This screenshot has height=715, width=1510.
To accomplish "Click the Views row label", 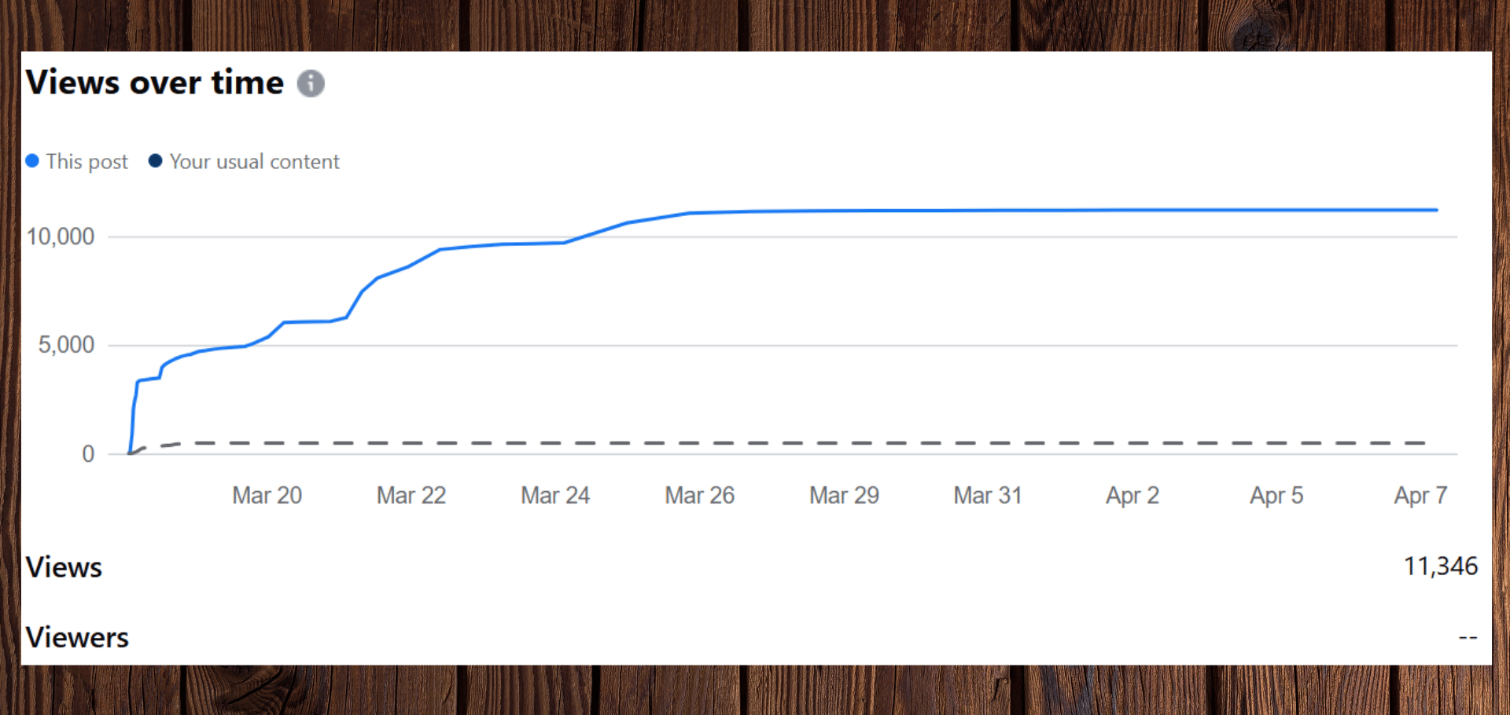I will pos(64,567).
